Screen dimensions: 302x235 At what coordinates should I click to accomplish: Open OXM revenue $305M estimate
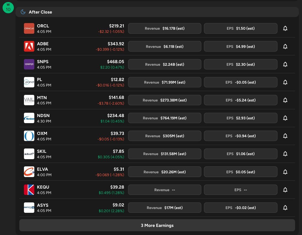[x=165, y=136]
